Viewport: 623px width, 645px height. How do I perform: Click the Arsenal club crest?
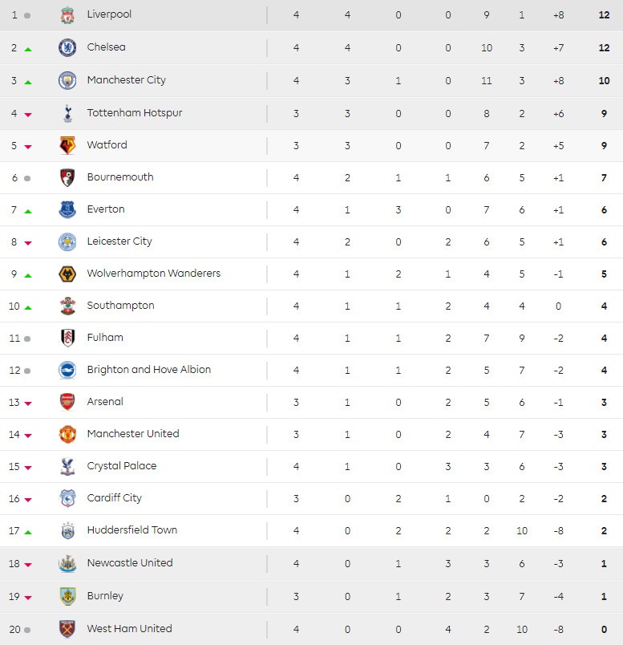pyautogui.click(x=67, y=402)
